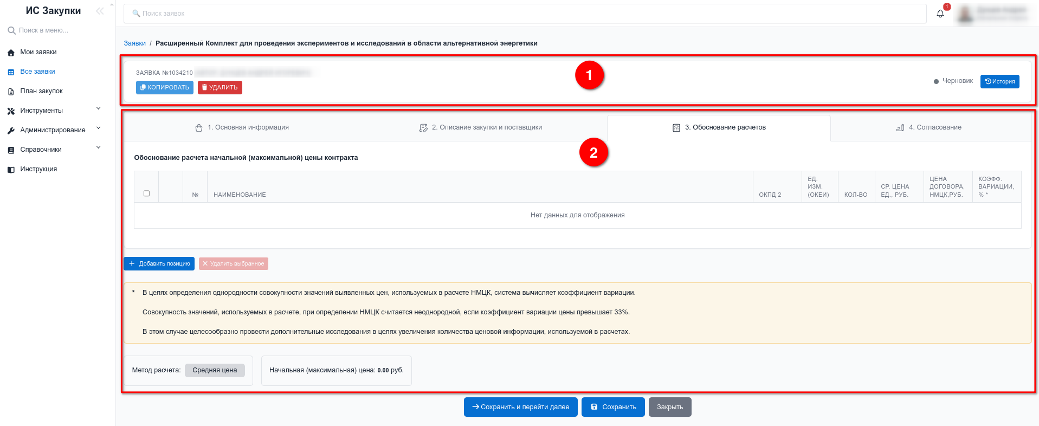Open Инструкция in sidebar
This screenshot has height=426, width=1039.
click(x=38, y=170)
